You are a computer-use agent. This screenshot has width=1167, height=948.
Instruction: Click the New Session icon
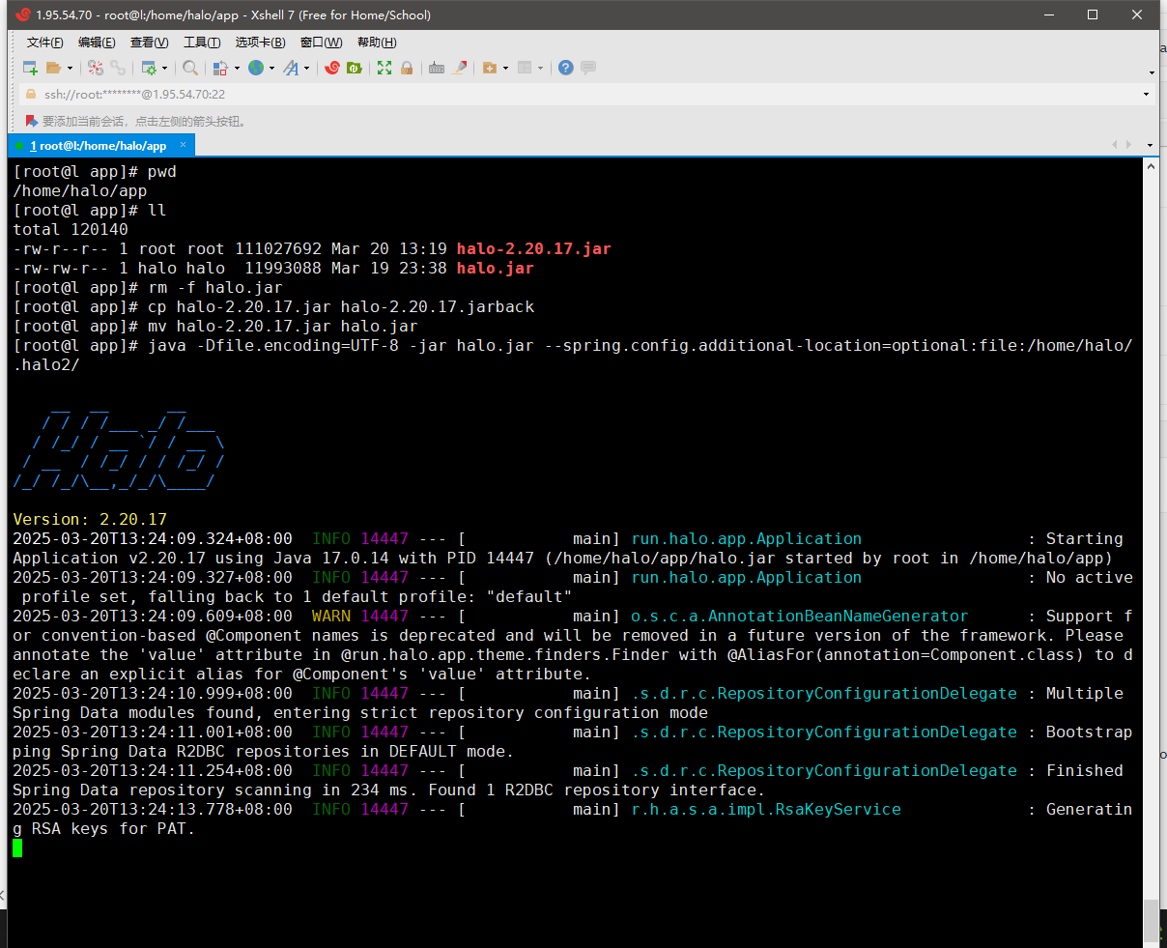click(30, 68)
